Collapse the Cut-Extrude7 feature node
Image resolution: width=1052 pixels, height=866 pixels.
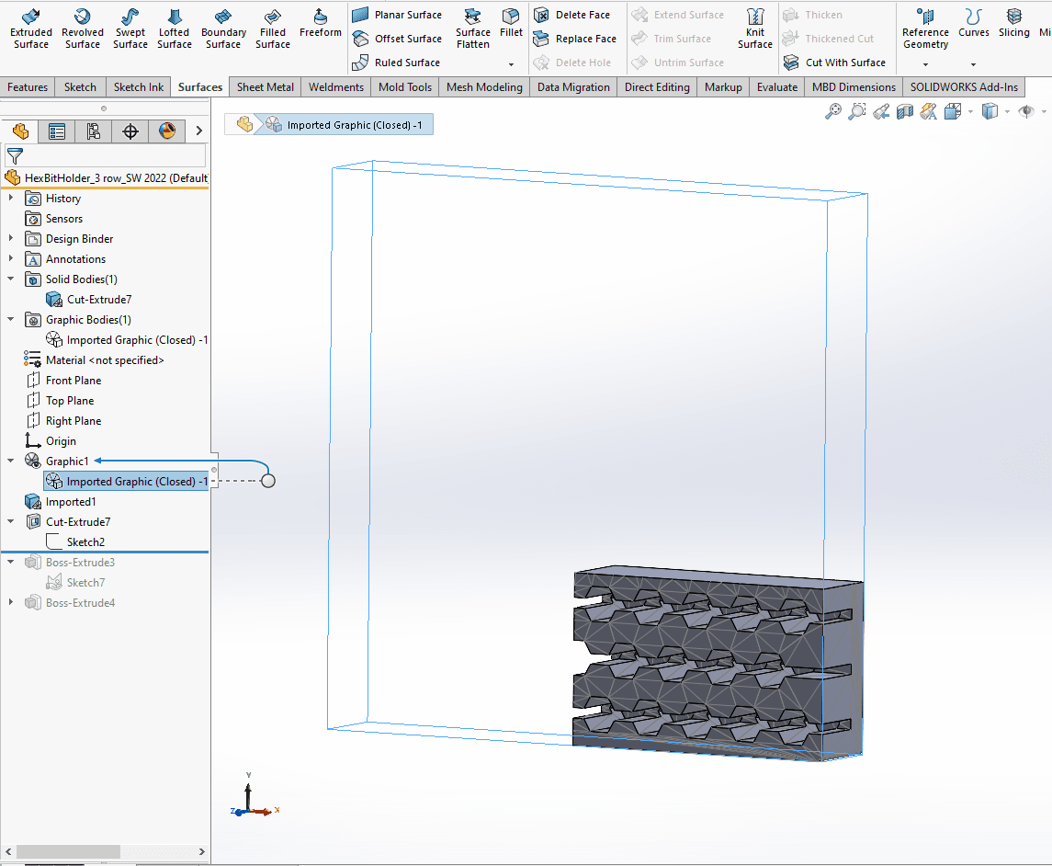(11, 521)
